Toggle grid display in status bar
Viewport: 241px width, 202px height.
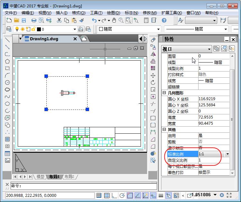pyautogui.click(x=107, y=195)
